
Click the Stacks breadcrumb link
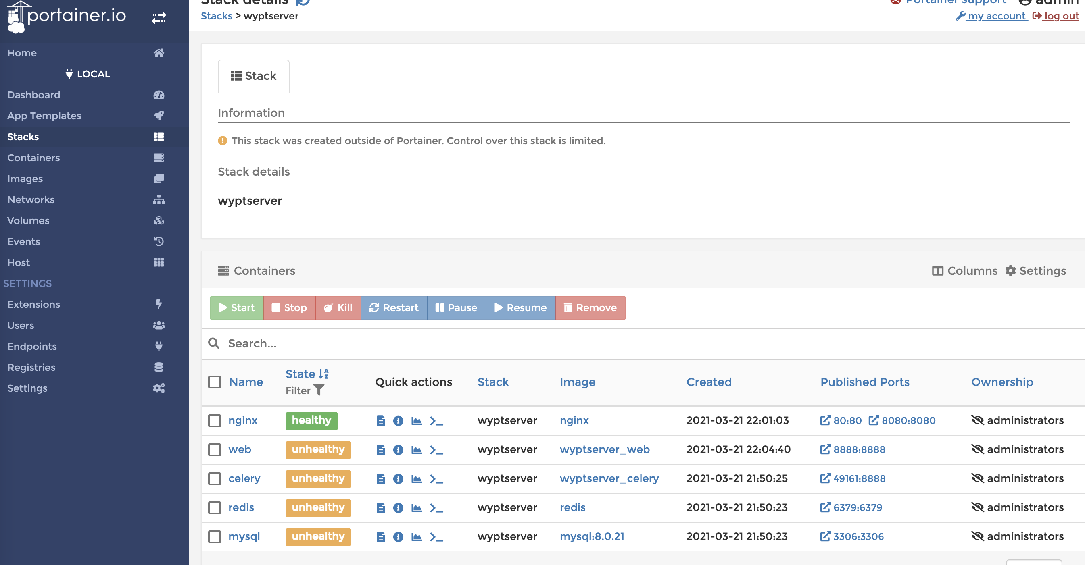click(x=217, y=16)
